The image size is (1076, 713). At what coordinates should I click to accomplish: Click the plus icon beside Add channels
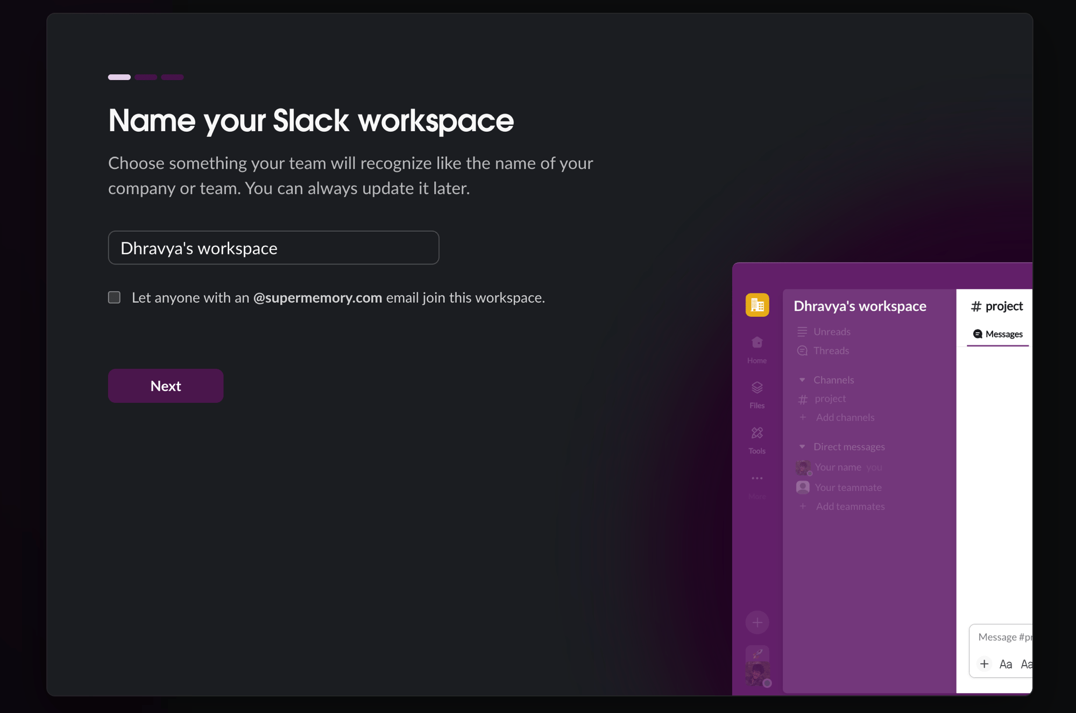pyautogui.click(x=803, y=417)
